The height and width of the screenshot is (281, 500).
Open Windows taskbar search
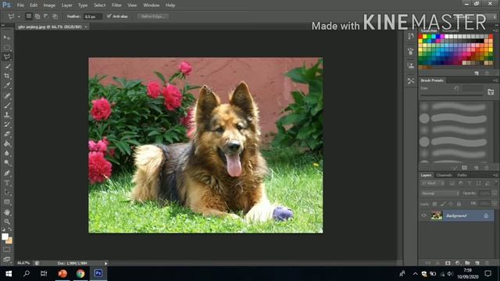coord(27,274)
